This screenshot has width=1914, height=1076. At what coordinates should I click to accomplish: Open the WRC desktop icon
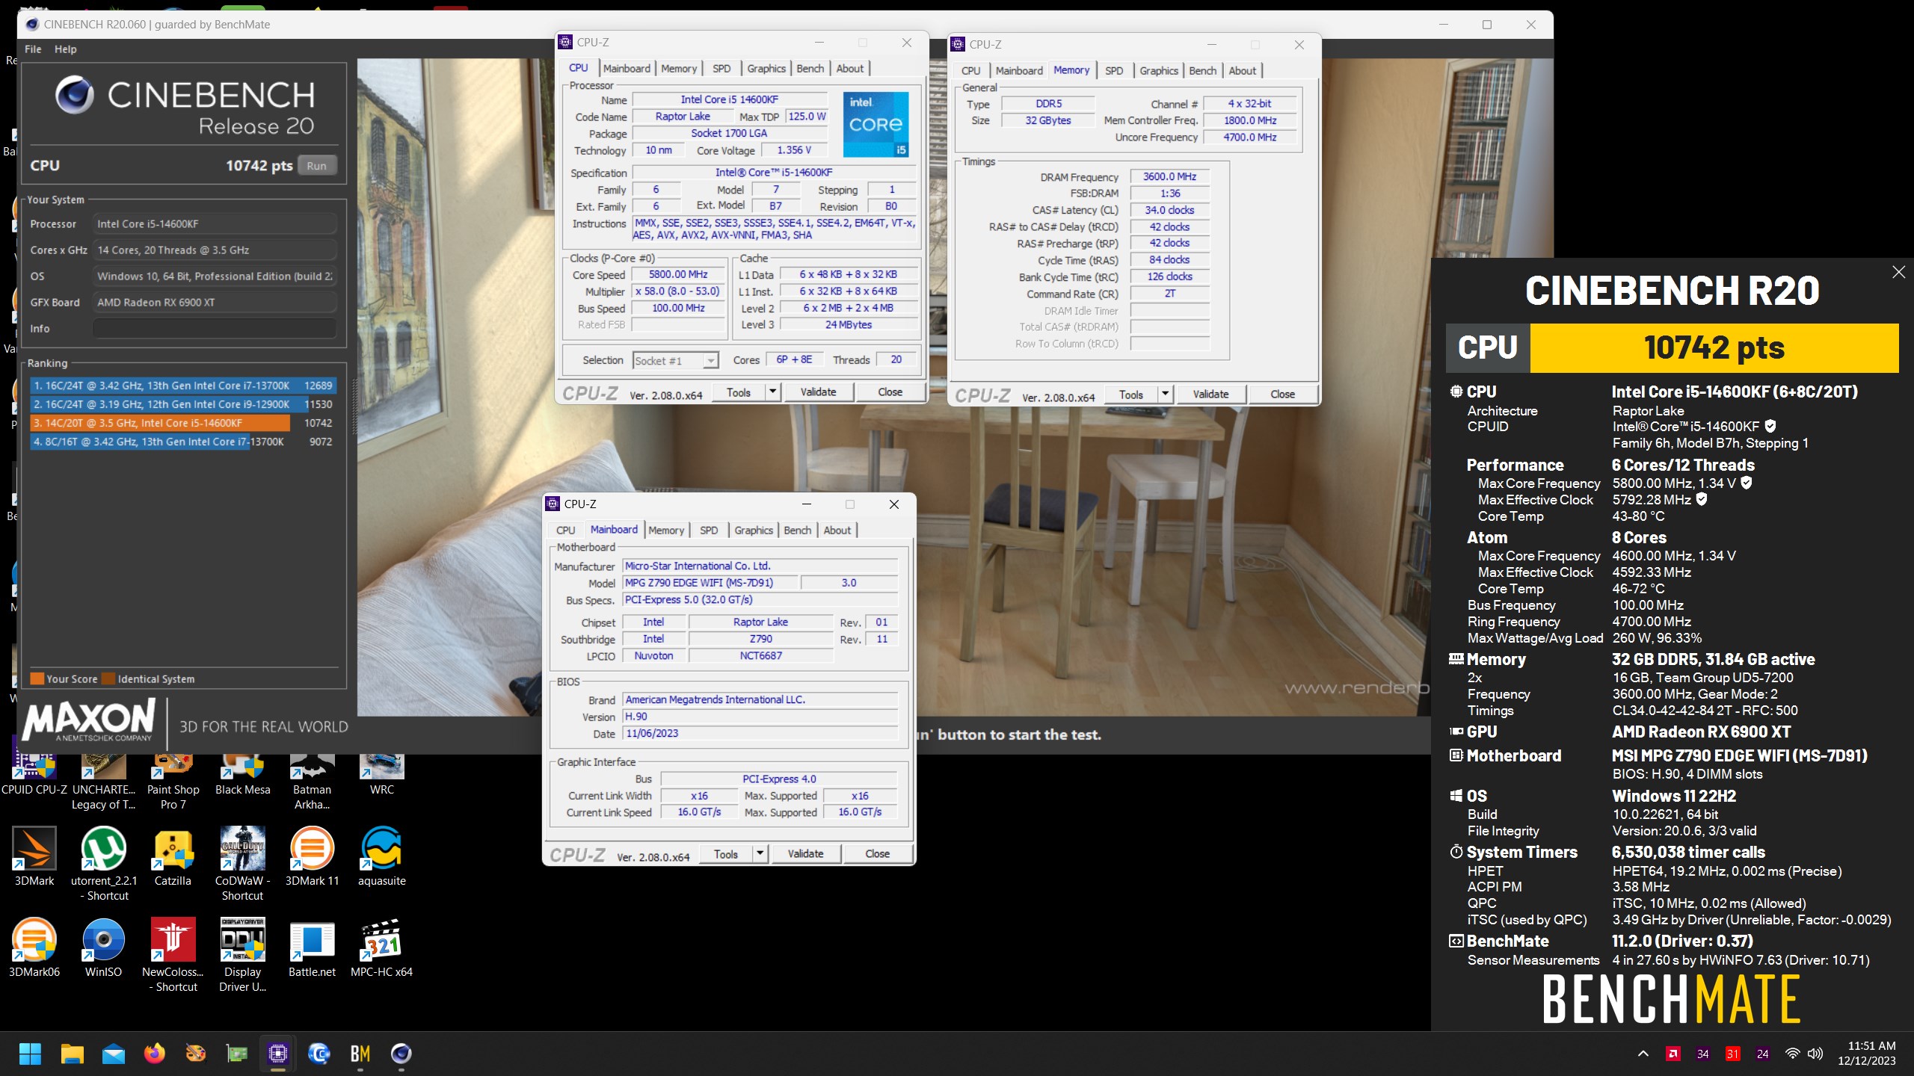pyautogui.click(x=381, y=766)
